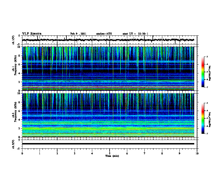Click the "start UT = 22:30: 1" text
The height and width of the screenshot is (172, 222).
(135, 34)
